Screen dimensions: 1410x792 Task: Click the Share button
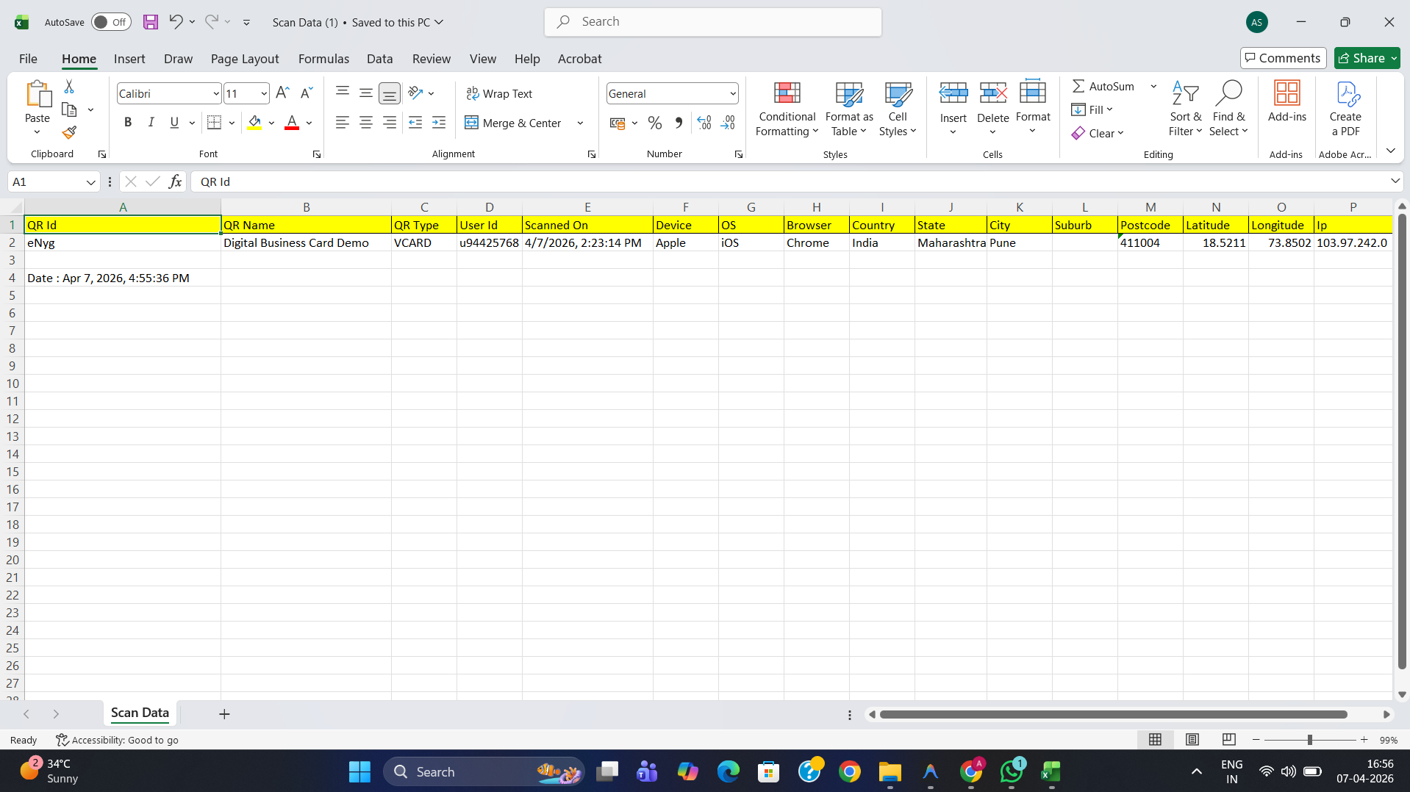pos(1366,58)
